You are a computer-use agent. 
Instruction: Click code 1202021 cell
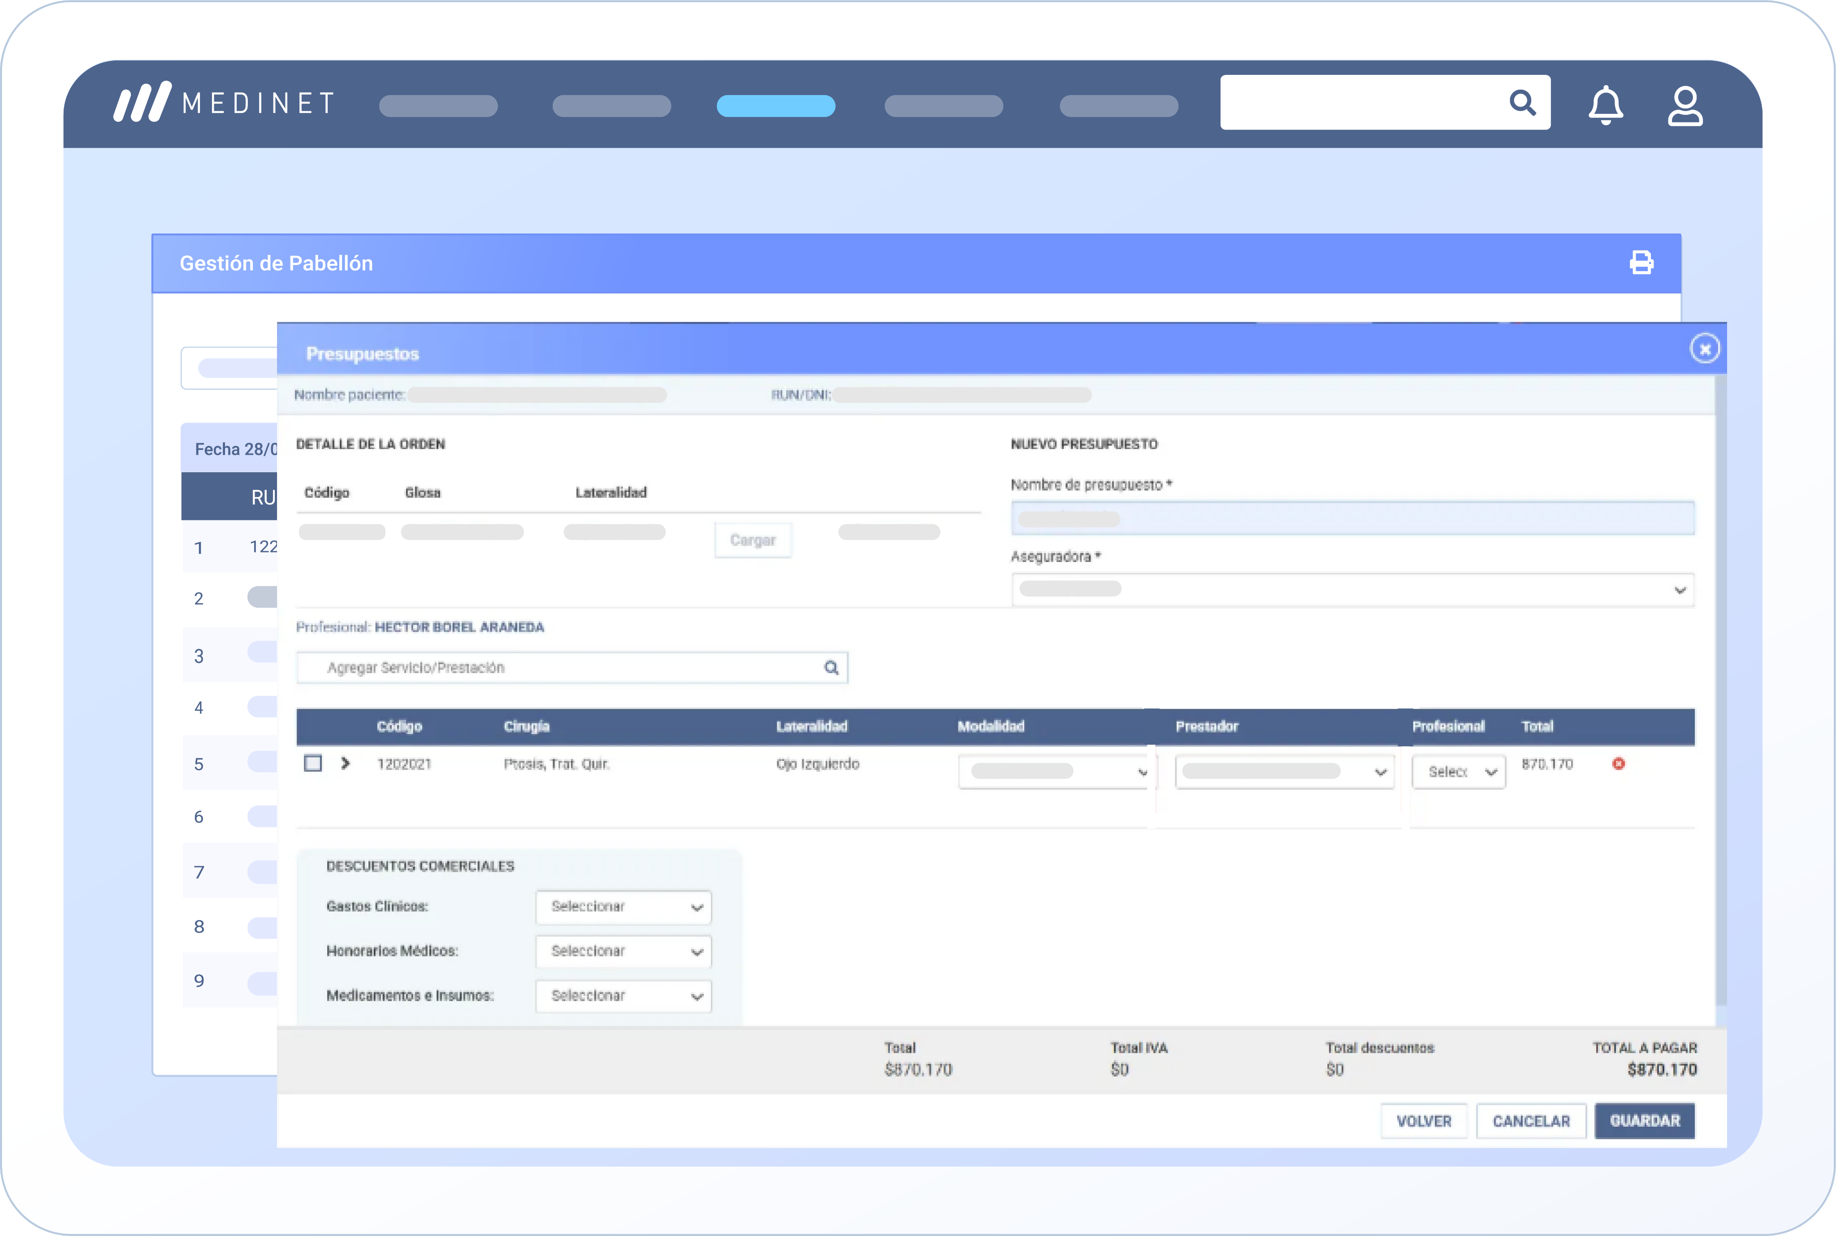click(404, 764)
